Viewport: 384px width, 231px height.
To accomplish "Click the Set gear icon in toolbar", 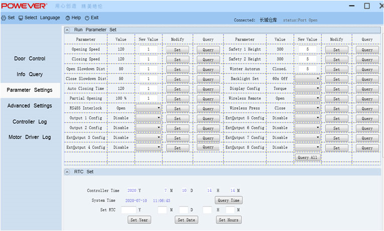I will pyautogui.click(x=4, y=18).
